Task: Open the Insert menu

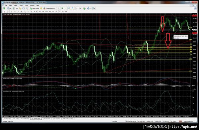Action: (x=15, y=5)
